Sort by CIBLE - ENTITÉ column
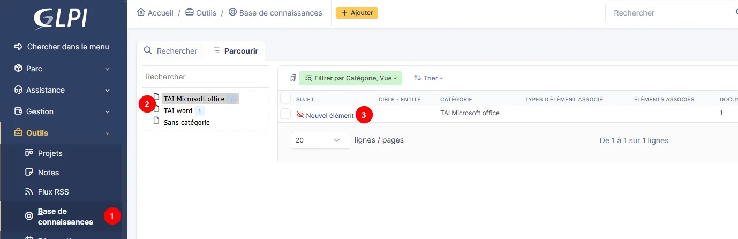This screenshot has height=239, width=738. pyautogui.click(x=400, y=100)
